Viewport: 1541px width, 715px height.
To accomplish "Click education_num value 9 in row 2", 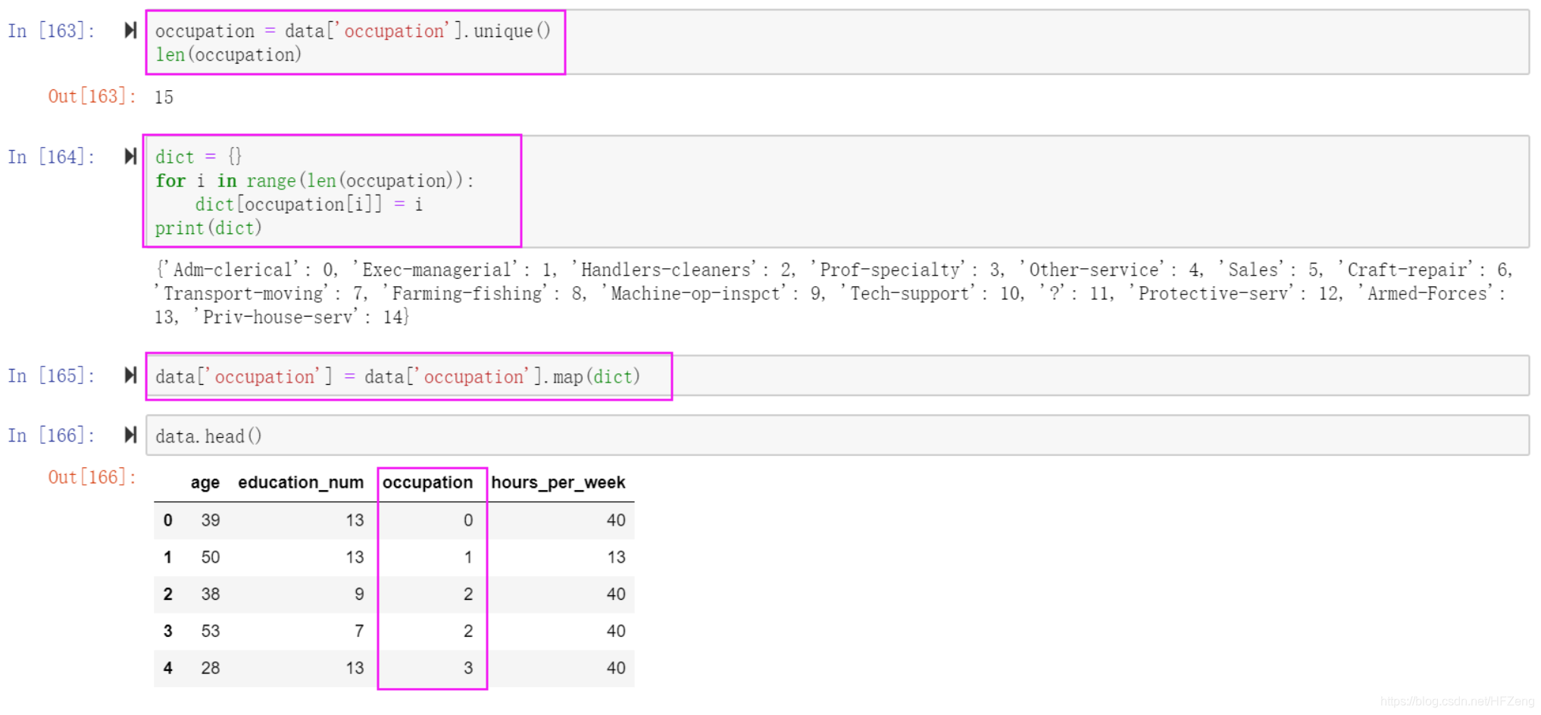I will click(359, 595).
